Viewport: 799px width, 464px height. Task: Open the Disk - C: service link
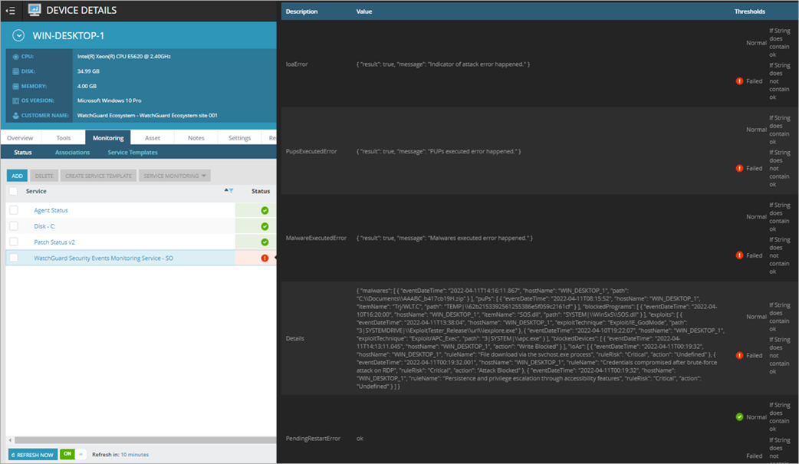(x=44, y=225)
